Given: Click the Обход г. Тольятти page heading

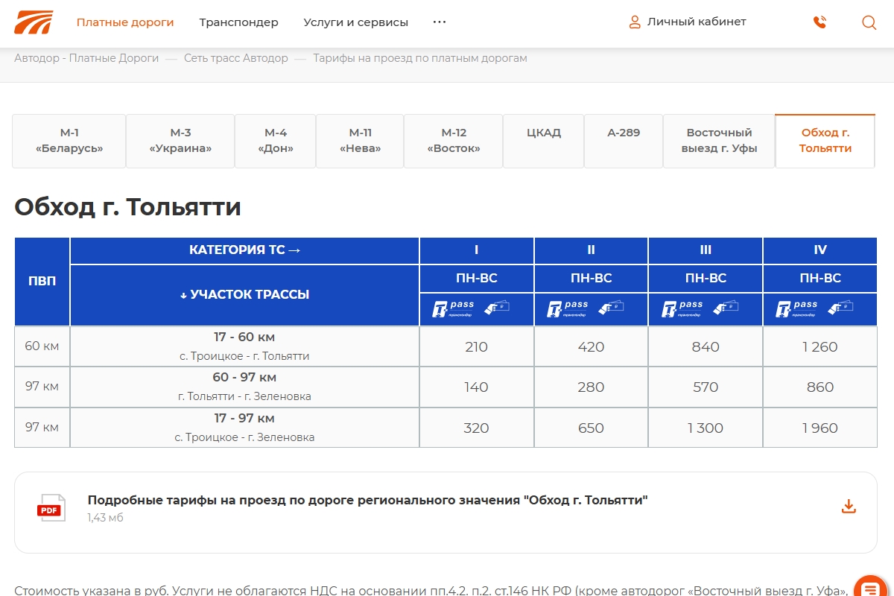Looking at the screenshot, I should coord(128,206).
